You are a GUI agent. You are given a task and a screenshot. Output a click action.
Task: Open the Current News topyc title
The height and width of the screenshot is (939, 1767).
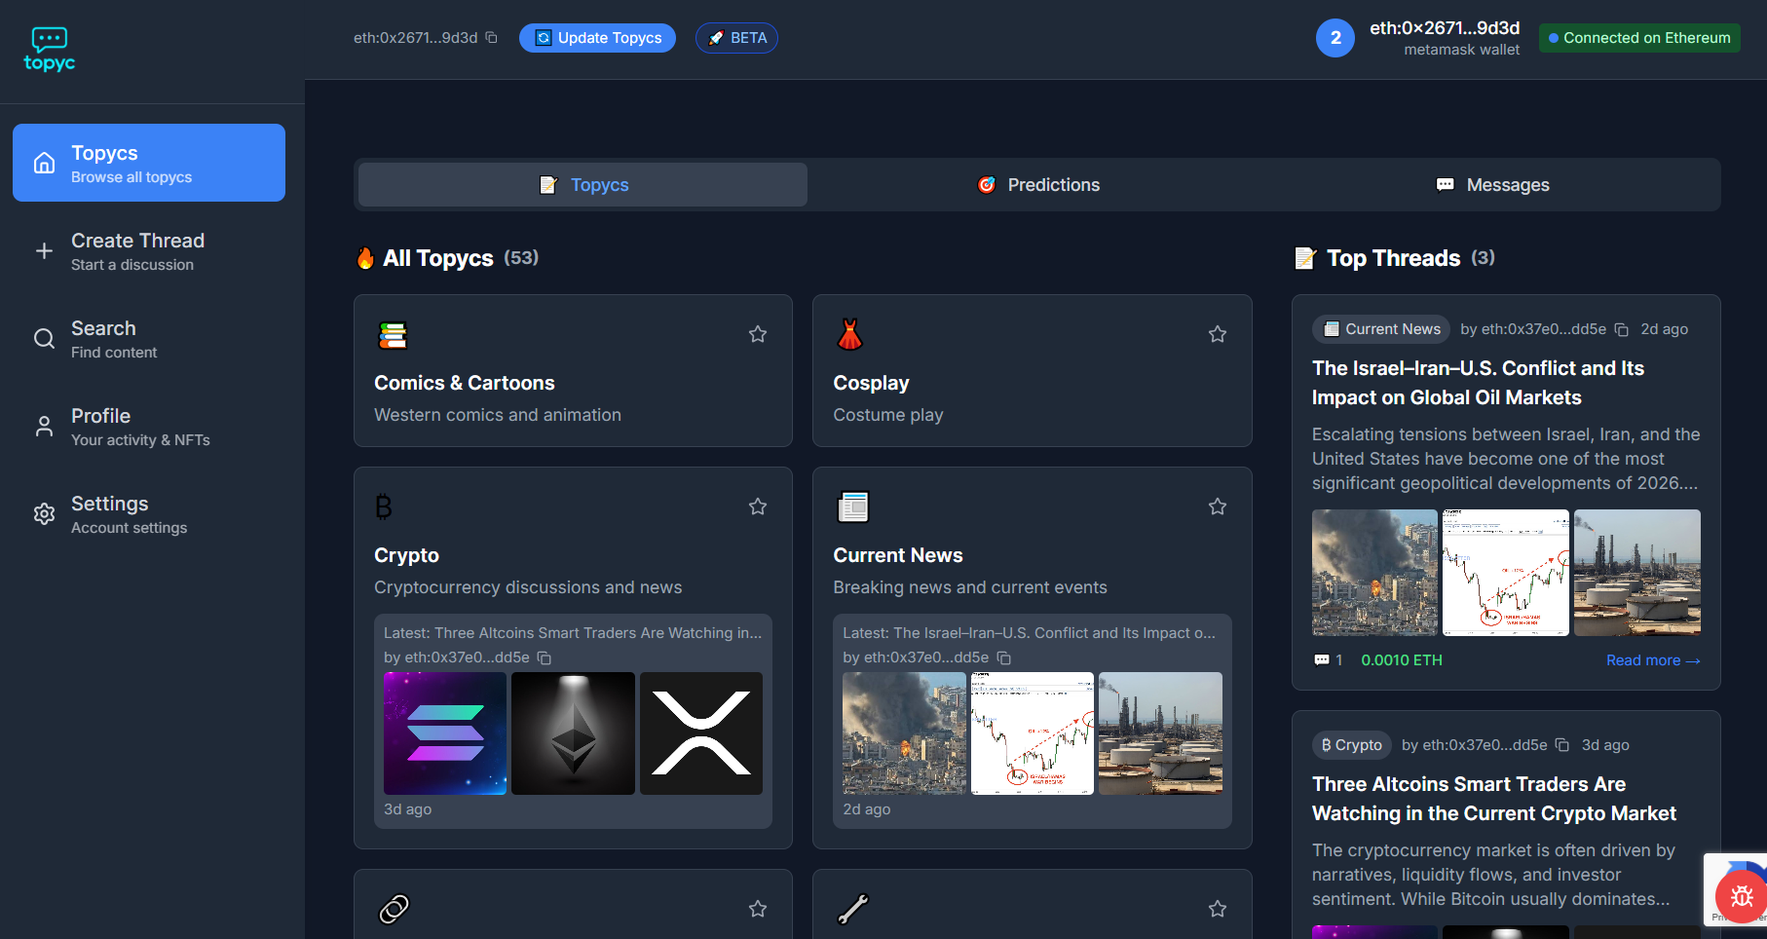(898, 555)
